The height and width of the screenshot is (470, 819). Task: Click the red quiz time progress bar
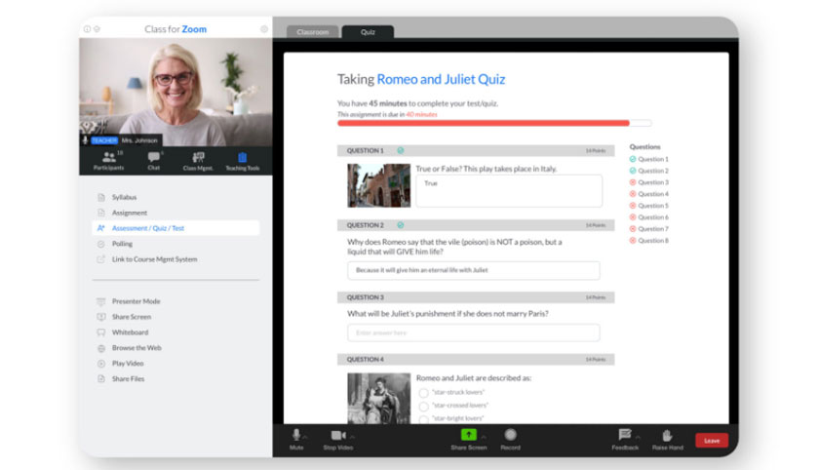484,123
